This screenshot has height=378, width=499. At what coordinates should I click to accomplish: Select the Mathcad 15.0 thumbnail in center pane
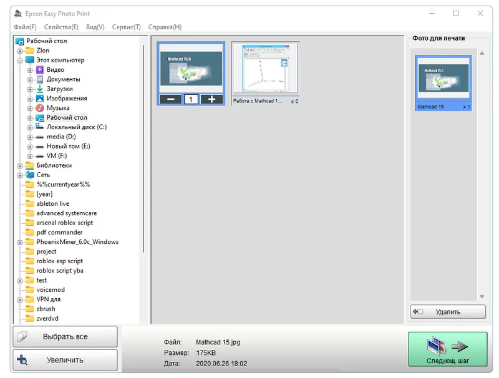[191, 68]
